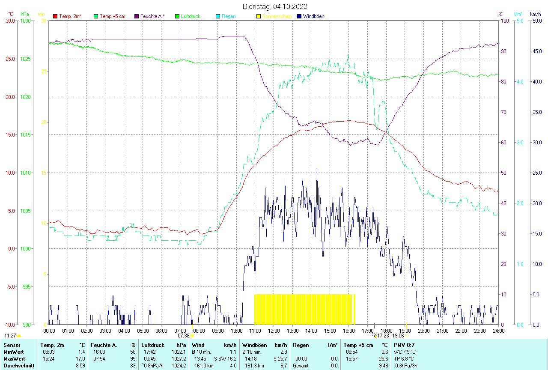Click the minimum pressure value 1022.1
This screenshot has height=370, width=548.
click(179, 352)
